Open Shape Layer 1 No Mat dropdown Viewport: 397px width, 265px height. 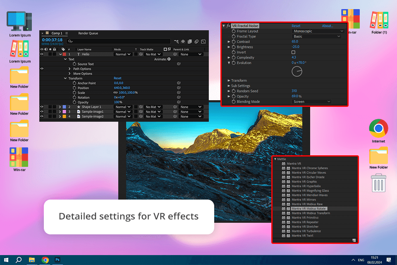click(x=153, y=107)
